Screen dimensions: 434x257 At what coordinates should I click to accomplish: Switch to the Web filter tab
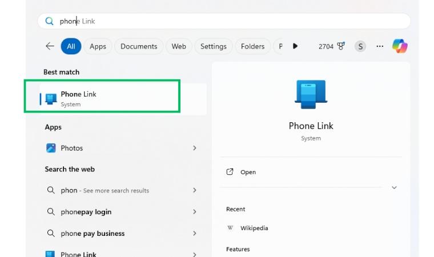pyautogui.click(x=179, y=46)
